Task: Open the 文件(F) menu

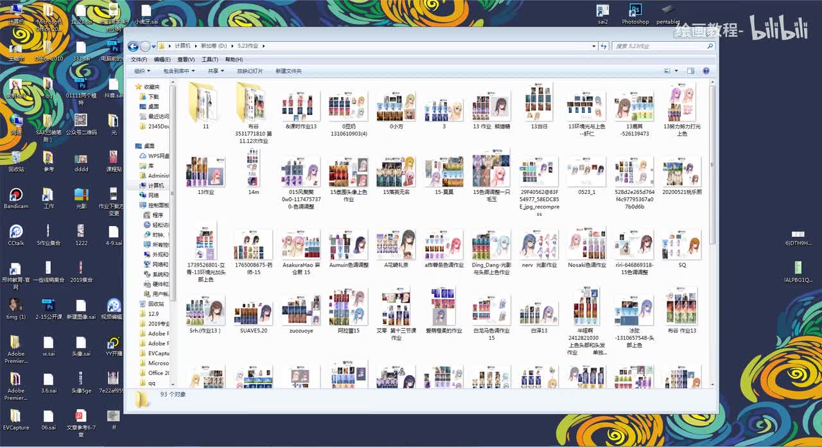Action: point(139,59)
